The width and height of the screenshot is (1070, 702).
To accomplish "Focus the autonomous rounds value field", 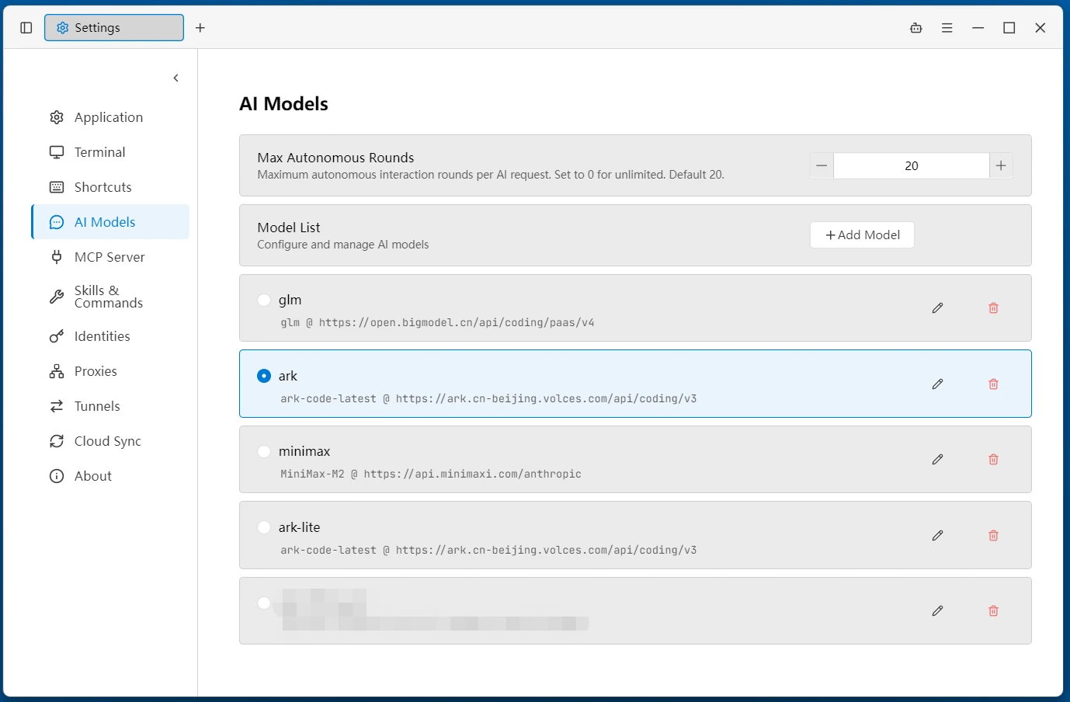I will (912, 165).
